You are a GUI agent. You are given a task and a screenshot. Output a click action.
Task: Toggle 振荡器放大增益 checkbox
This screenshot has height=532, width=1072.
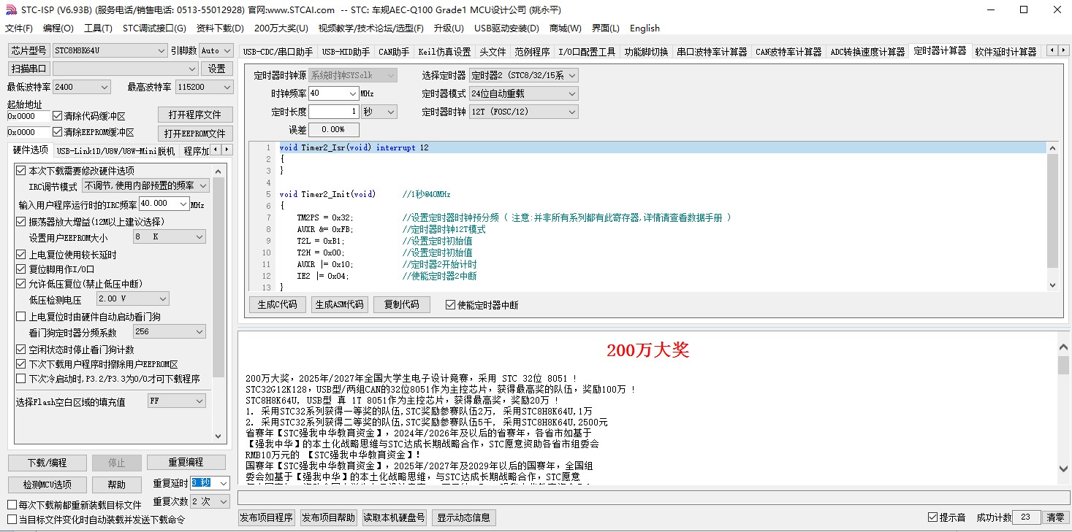tap(20, 222)
